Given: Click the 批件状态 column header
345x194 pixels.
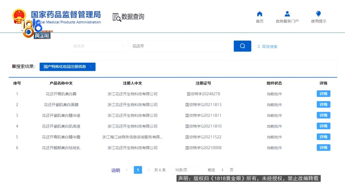Looking at the screenshot, I should [x=274, y=83].
